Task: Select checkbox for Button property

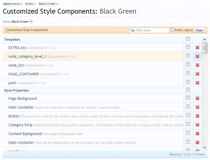Action: click(188, 115)
